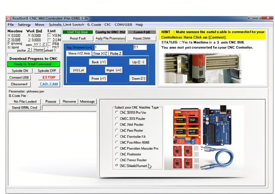Click the grey Comm Fail status indicator
Image resolution: width=275 pixels, height=194 pixels.
(142, 32)
